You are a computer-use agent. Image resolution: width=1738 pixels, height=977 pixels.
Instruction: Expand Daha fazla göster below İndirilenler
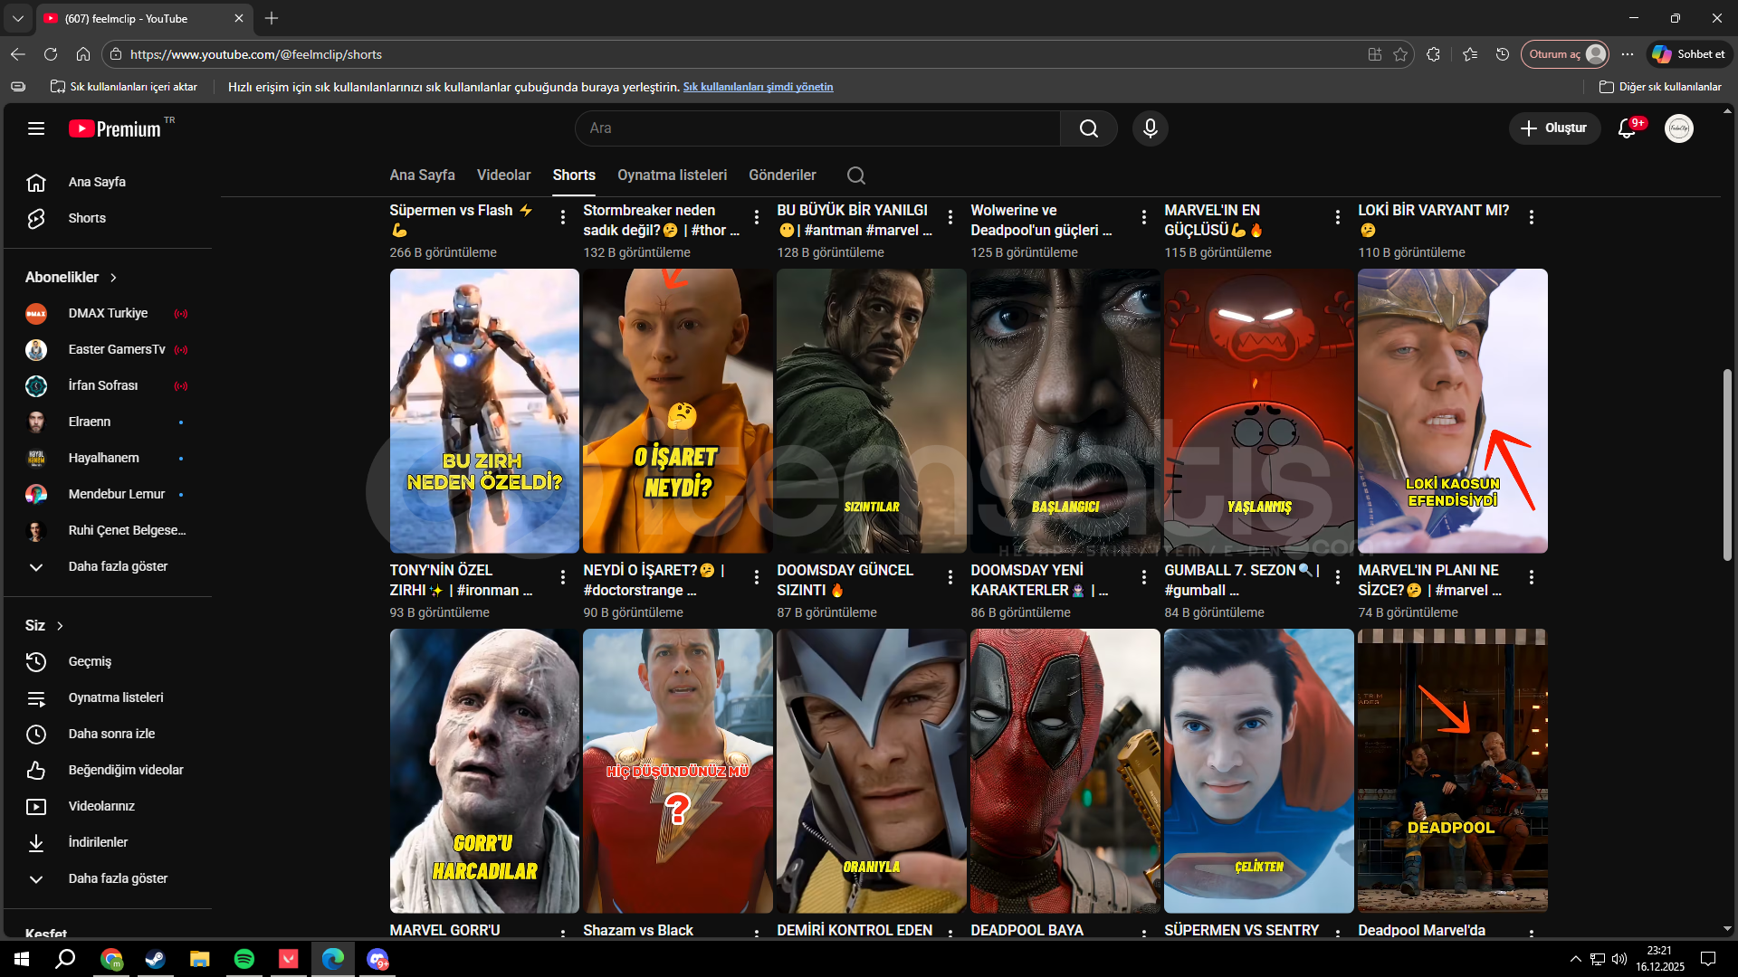point(118,878)
